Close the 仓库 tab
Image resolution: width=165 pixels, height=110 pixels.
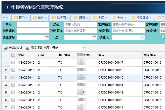click(106, 18)
